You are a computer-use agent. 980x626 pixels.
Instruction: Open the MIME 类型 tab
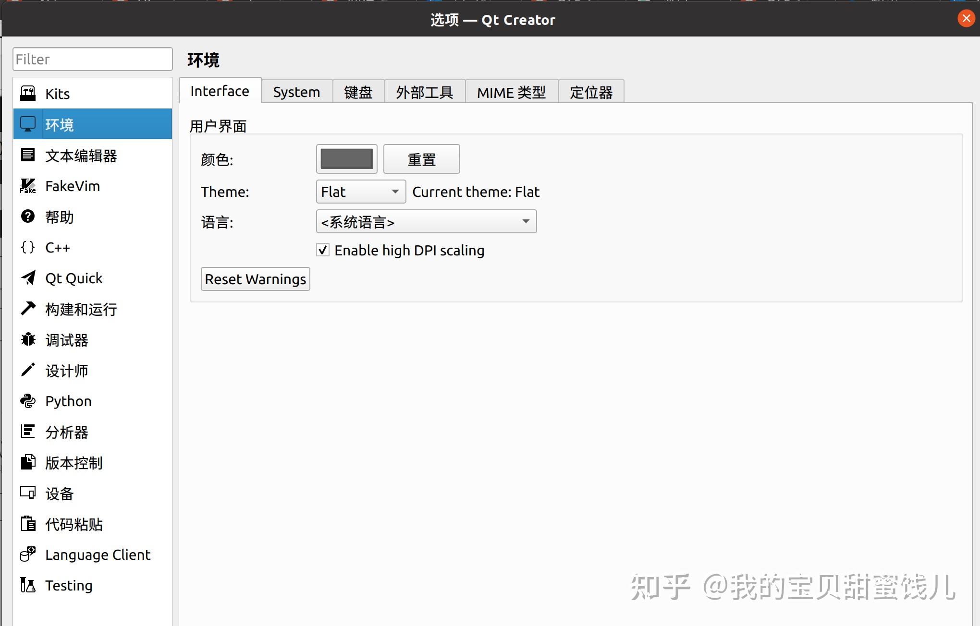coord(511,92)
